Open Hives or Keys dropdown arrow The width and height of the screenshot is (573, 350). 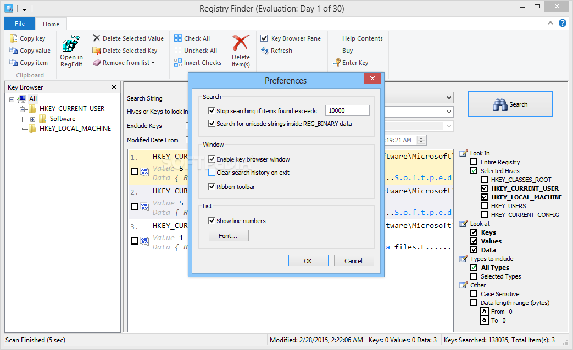pyautogui.click(x=449, y=112)
